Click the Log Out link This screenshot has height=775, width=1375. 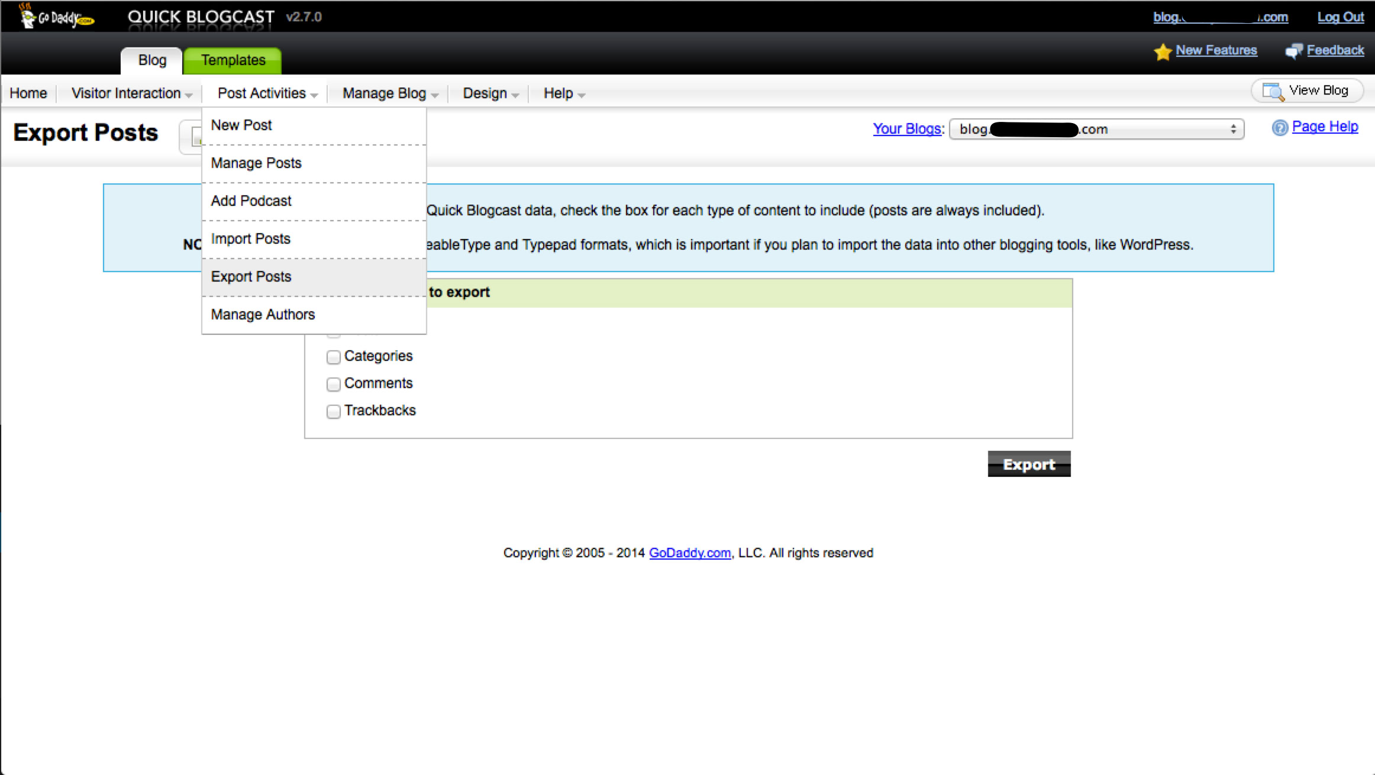[1340, 17]
